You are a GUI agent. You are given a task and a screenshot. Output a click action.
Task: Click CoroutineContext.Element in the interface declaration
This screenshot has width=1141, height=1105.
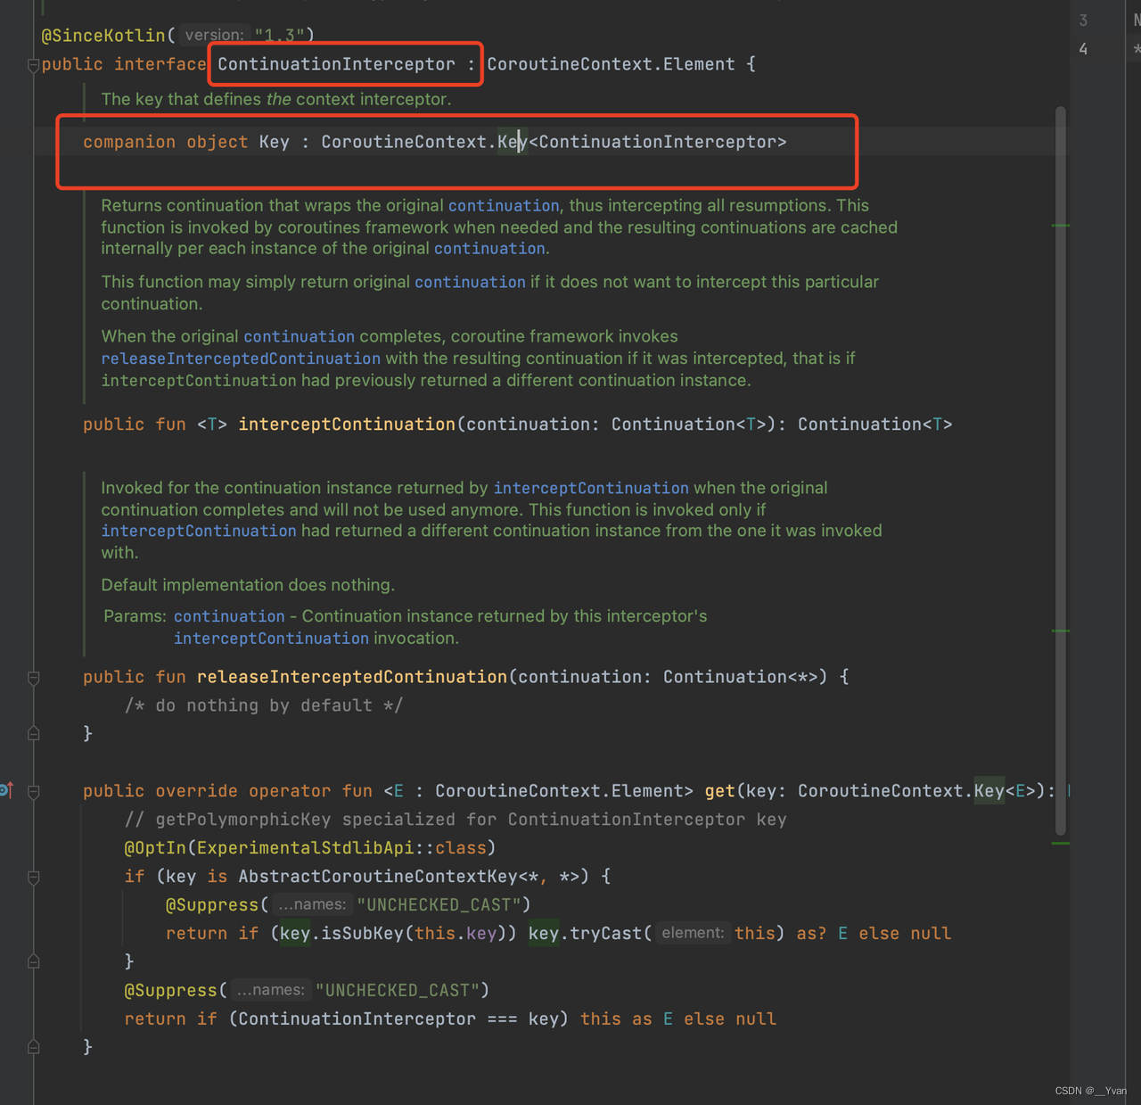point(611,64)
